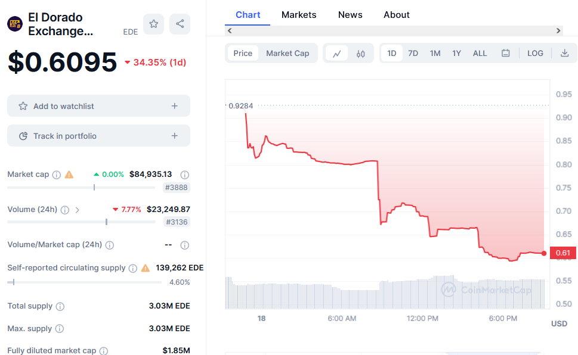Track EDE in portfolio

99,136
